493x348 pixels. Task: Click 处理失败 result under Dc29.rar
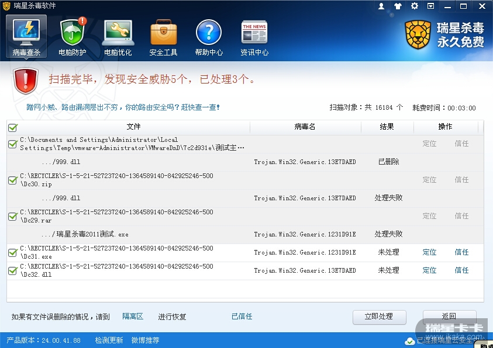pyautogui.click(x=389, y=234)
